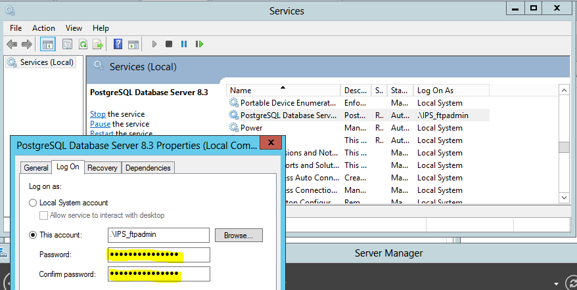Screen dimensions: 577x290
Task: Click the Show/Hide Console Tree icon
Action: (x=47, y=44)
